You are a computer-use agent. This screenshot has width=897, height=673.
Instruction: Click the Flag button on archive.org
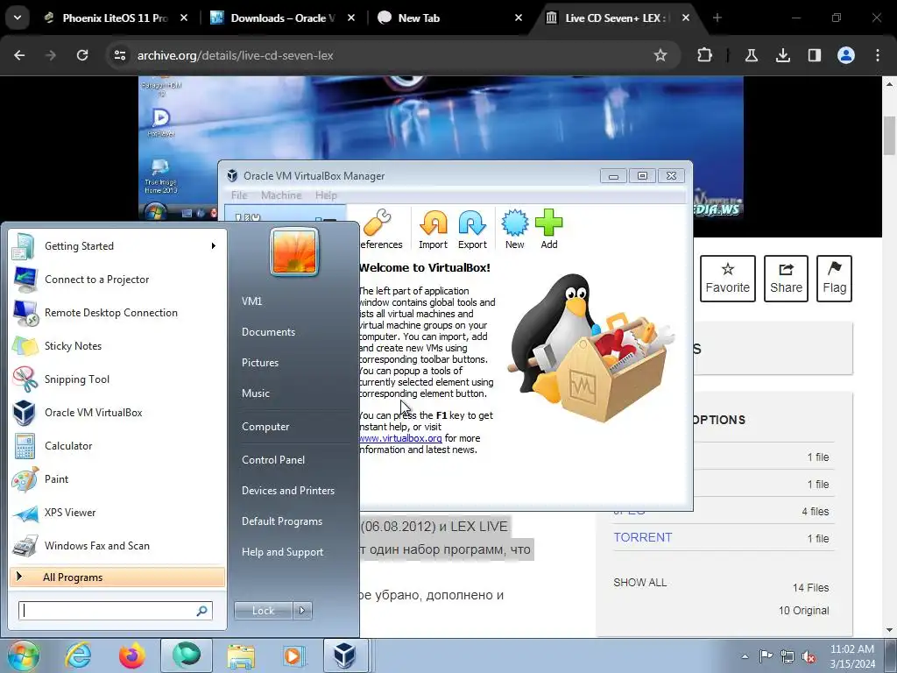pos(834,279)
